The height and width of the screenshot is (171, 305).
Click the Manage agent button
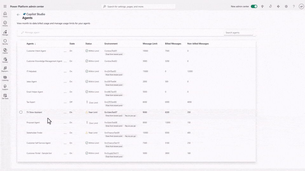coord(30,33)
